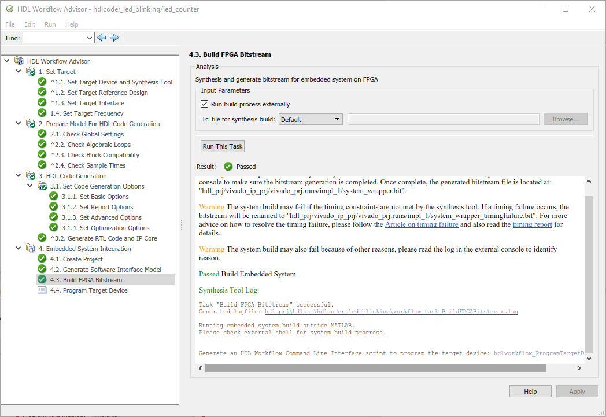Collapse the Prepare Model For HDL Code Generation node
606x417 pixels.
pos(19,124)
